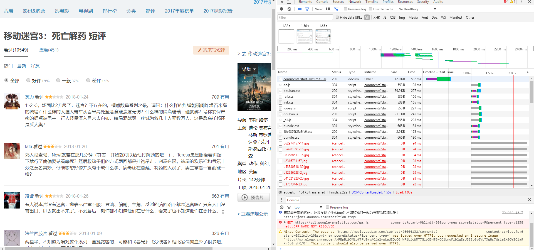Click pencil icon in 我来写短评 button
Screen dimensions: 534x250
click(x=199, y=50)
